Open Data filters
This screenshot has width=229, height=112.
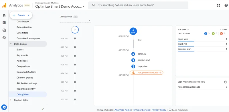pos(22,33)
